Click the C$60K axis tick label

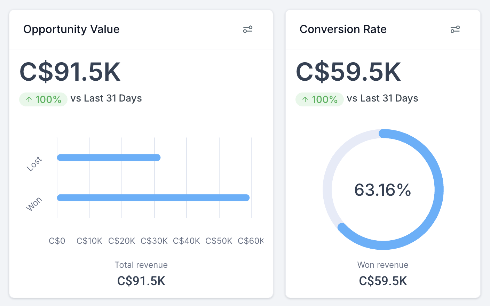coord(251,241)
